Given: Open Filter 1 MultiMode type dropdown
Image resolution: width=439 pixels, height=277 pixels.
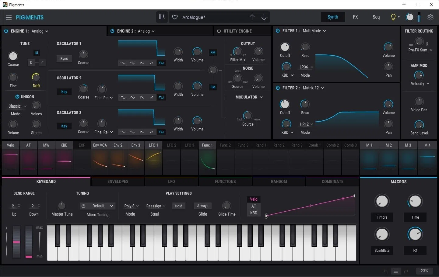Looking at the screenshot, I should (314, 31).
